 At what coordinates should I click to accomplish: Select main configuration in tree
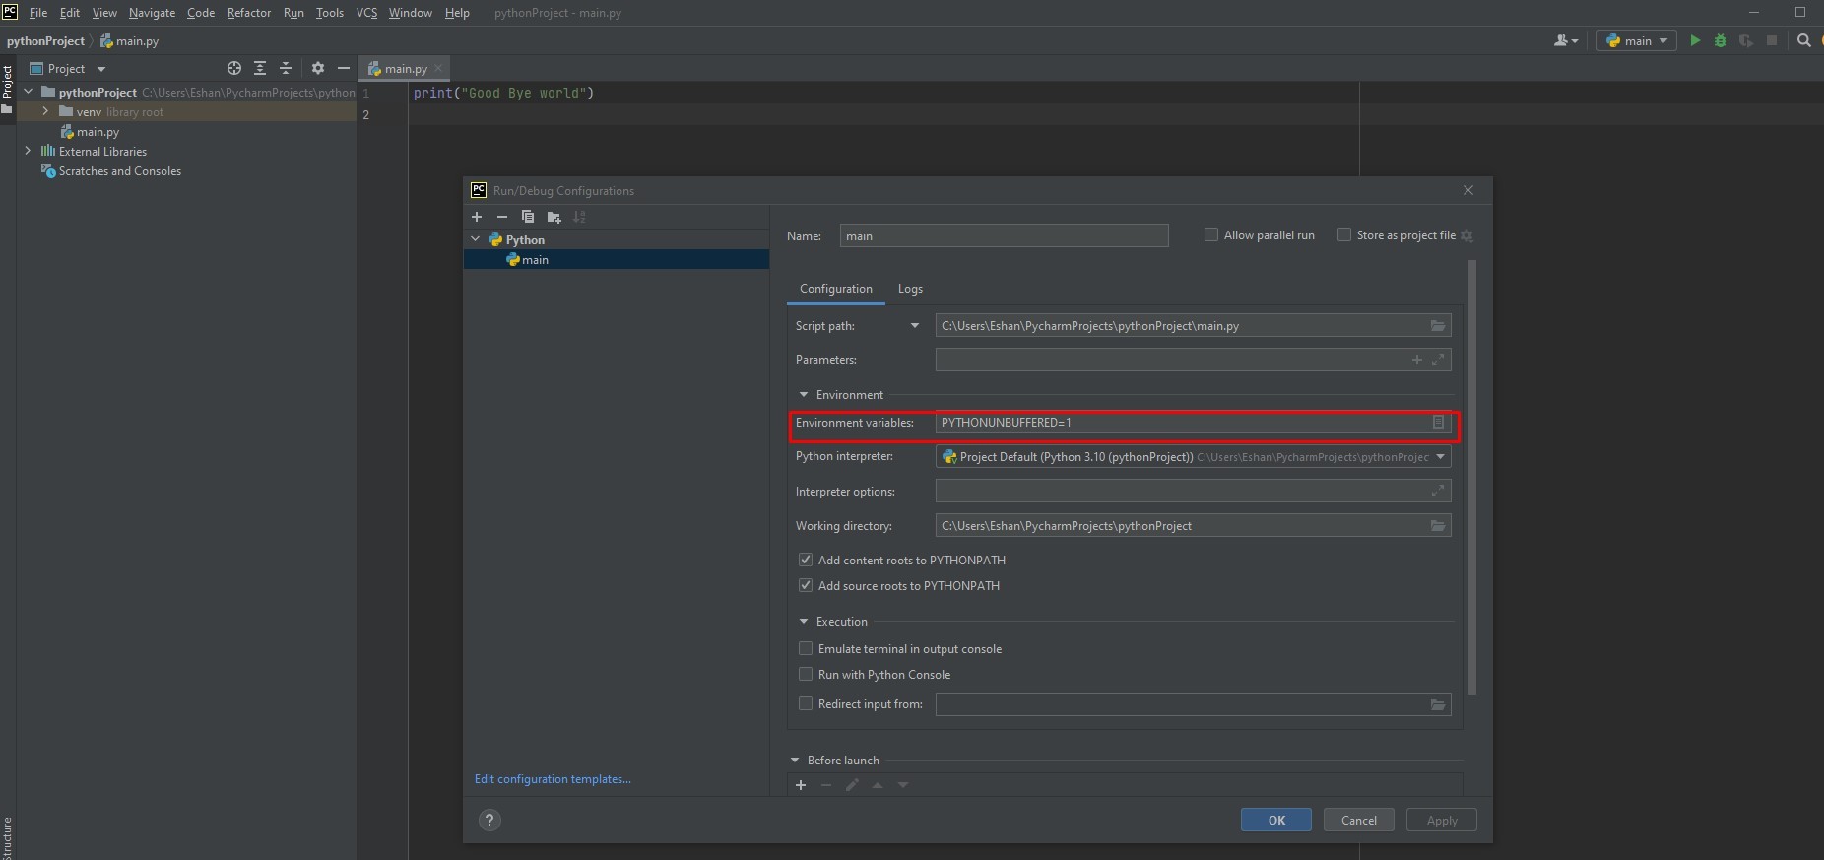[617, 259]
